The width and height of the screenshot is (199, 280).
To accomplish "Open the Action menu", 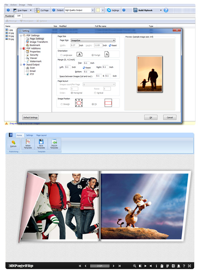I will tap(13, 5).
